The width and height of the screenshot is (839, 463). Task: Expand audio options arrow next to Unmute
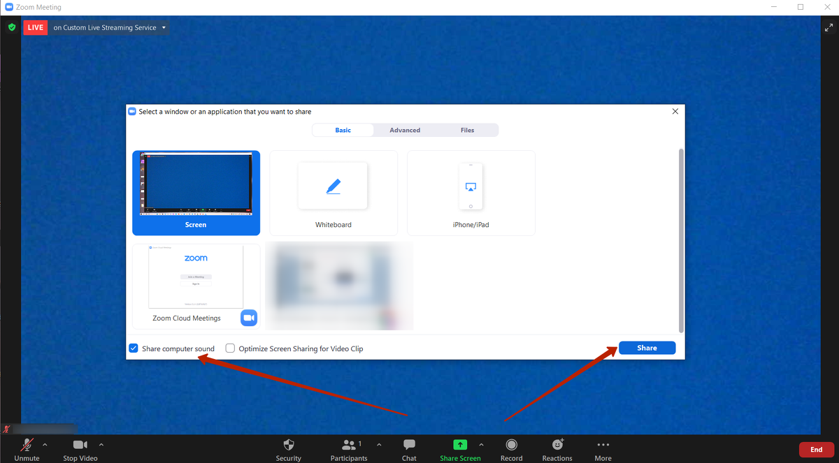pos(45,445)
